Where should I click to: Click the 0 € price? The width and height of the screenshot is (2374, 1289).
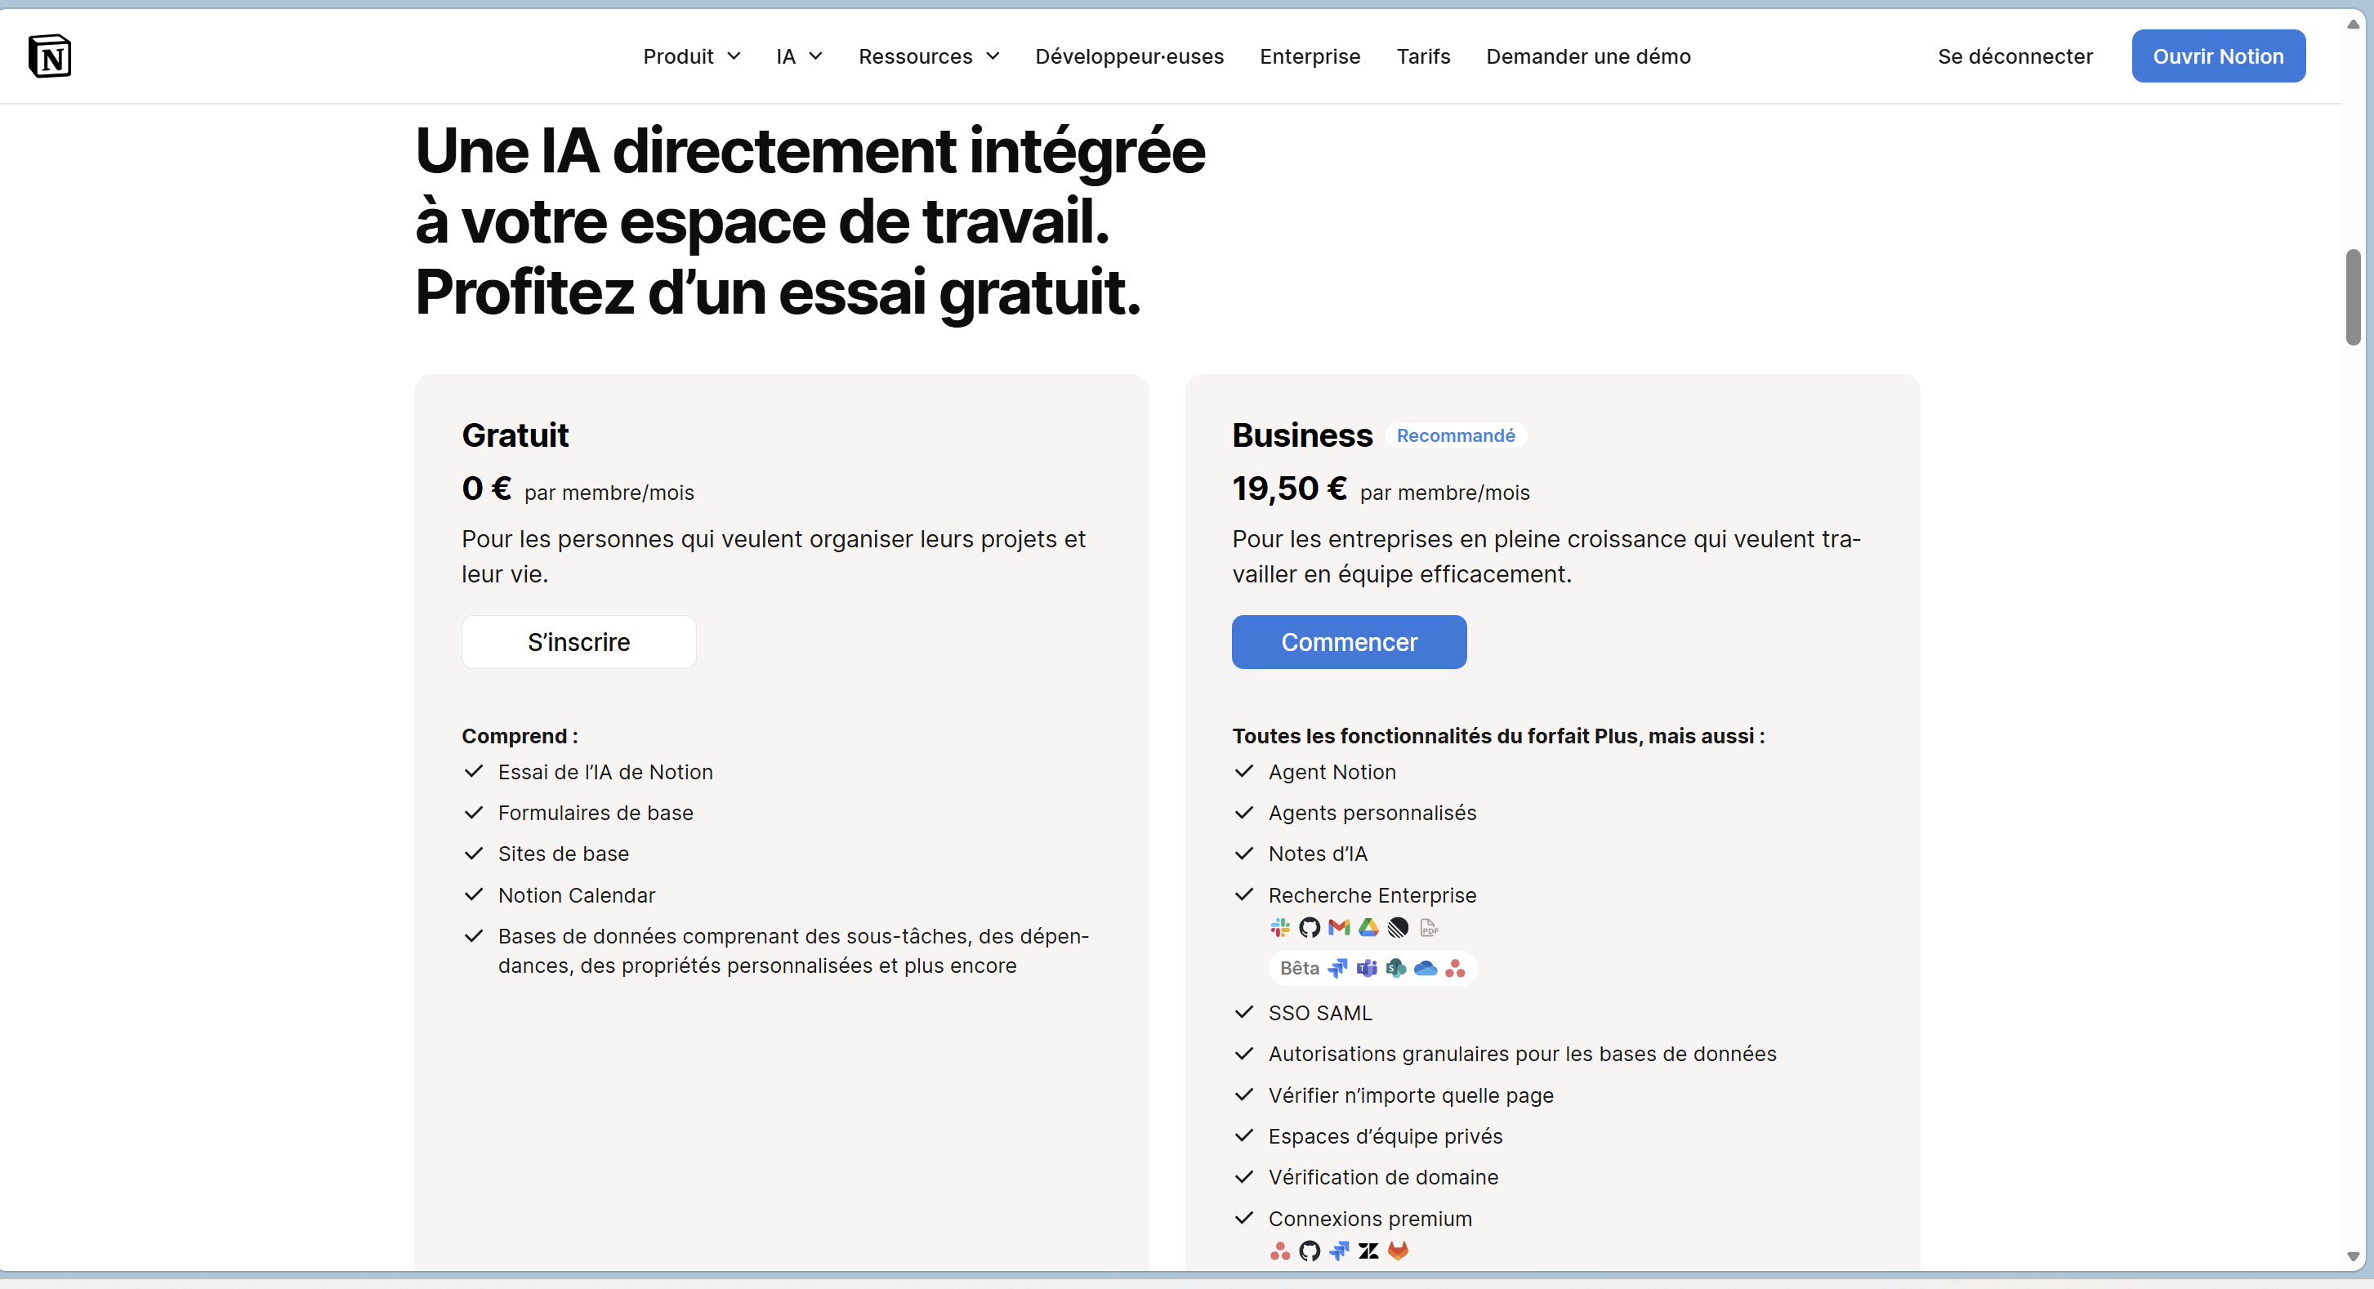coord(487,488)
